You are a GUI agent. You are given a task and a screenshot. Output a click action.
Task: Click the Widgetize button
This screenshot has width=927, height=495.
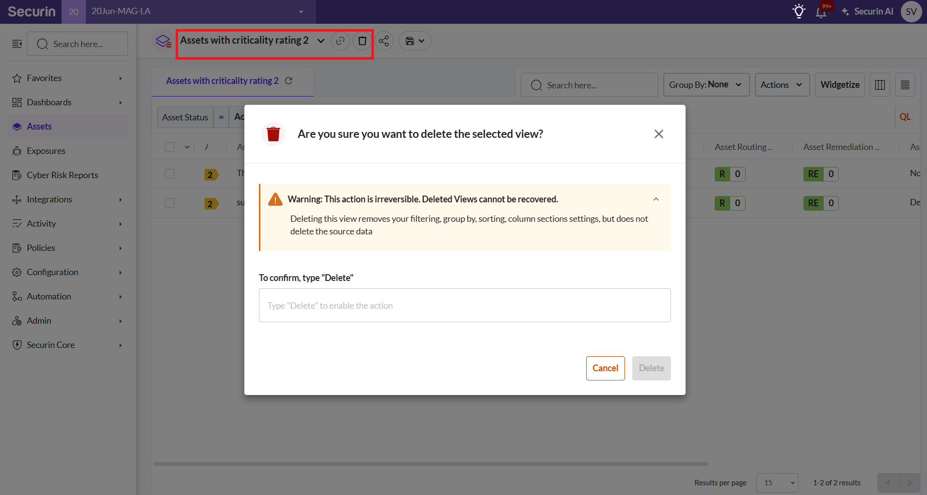(x=840, y=85)
